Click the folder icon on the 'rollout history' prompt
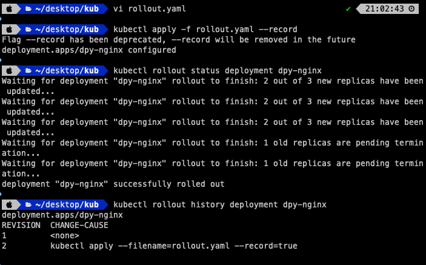Viewport: 426px width, 265px height. tap(28, 204)
